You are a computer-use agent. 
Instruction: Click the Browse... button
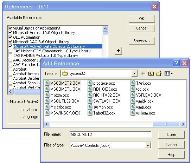click(x=142, y=41)
